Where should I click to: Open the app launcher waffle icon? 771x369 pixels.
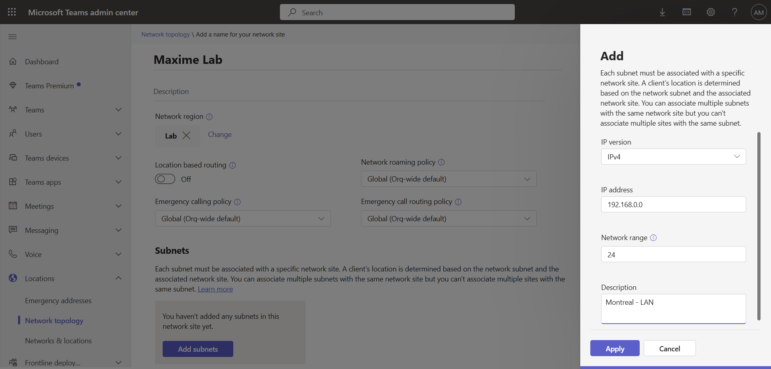12,12
